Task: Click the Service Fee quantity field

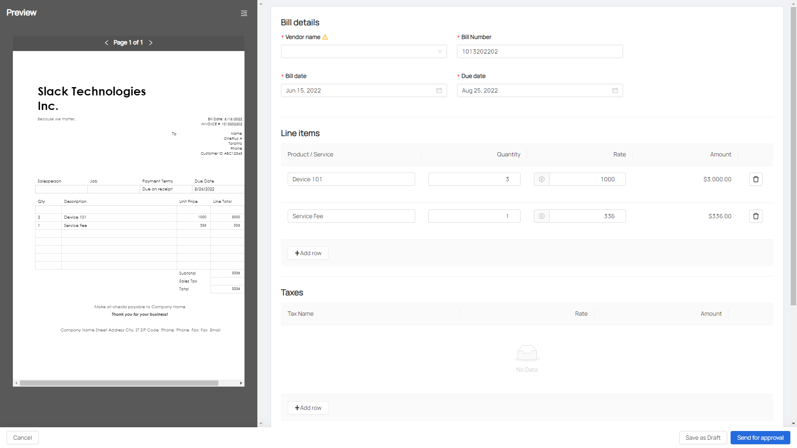Action: (x=474, y=216)
